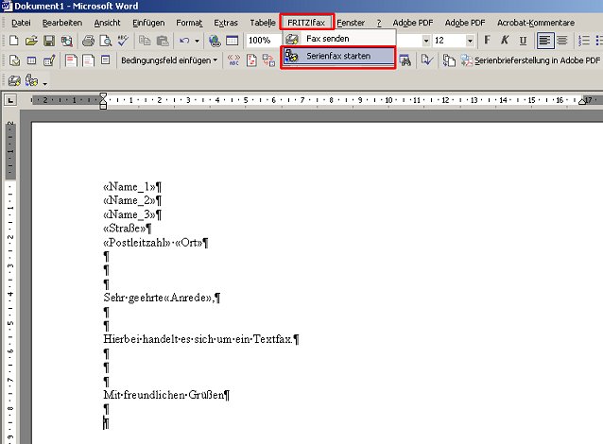Create a new blank document
This screenshot has height=444, width=603.
pos(14,41)
